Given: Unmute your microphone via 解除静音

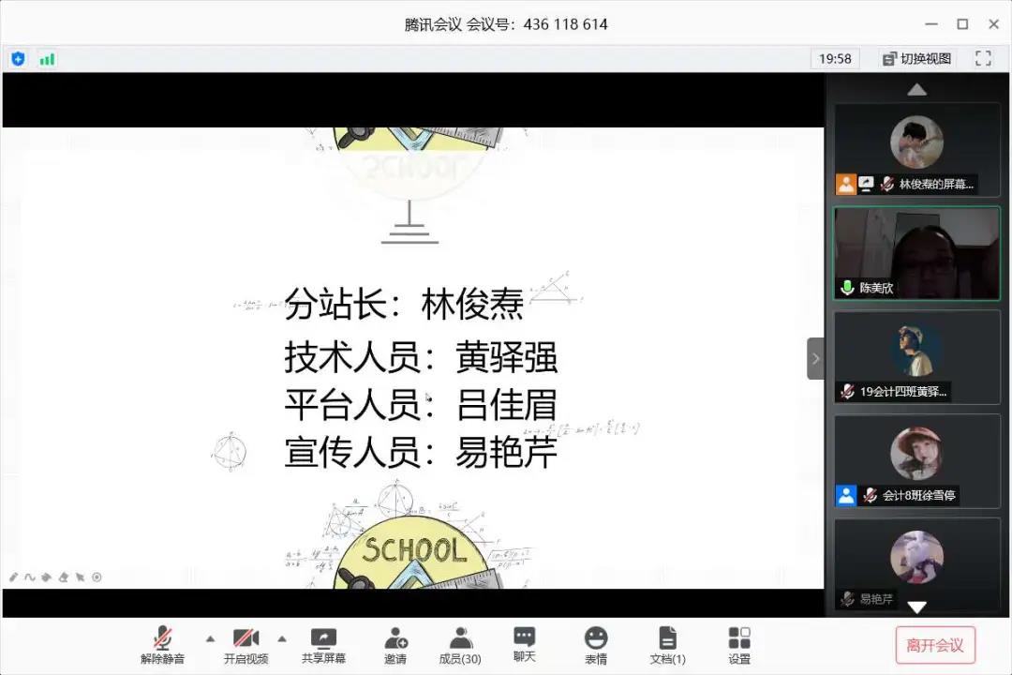Looking at the screenshot, I should click(161, 643).
